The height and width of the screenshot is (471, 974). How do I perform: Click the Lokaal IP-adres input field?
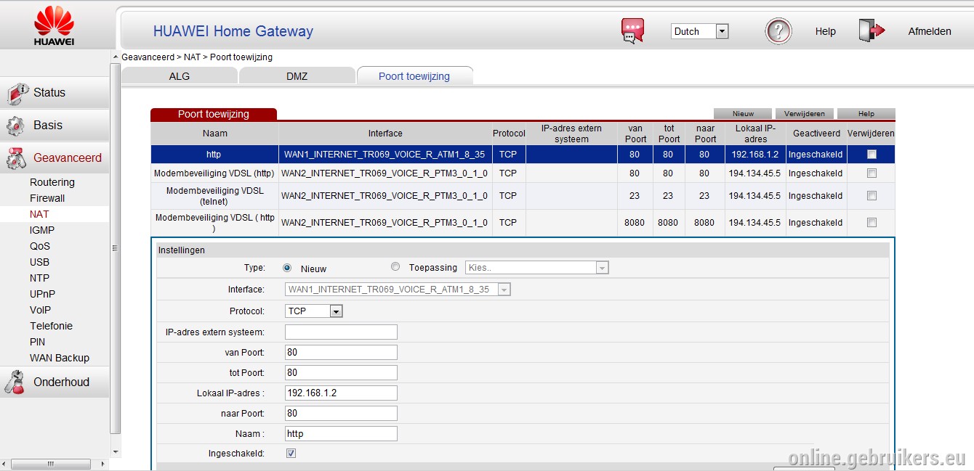341,393
